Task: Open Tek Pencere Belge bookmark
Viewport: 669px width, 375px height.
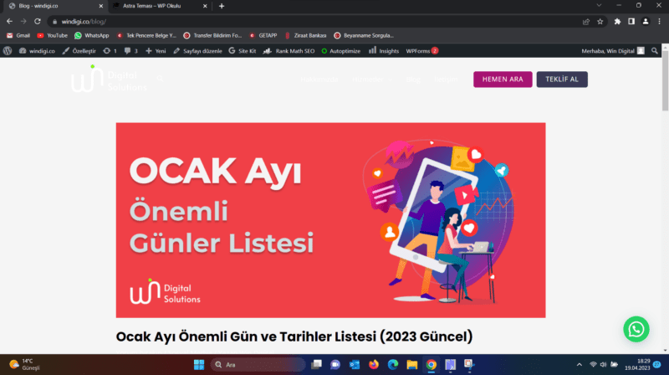Action: point(146,35)
